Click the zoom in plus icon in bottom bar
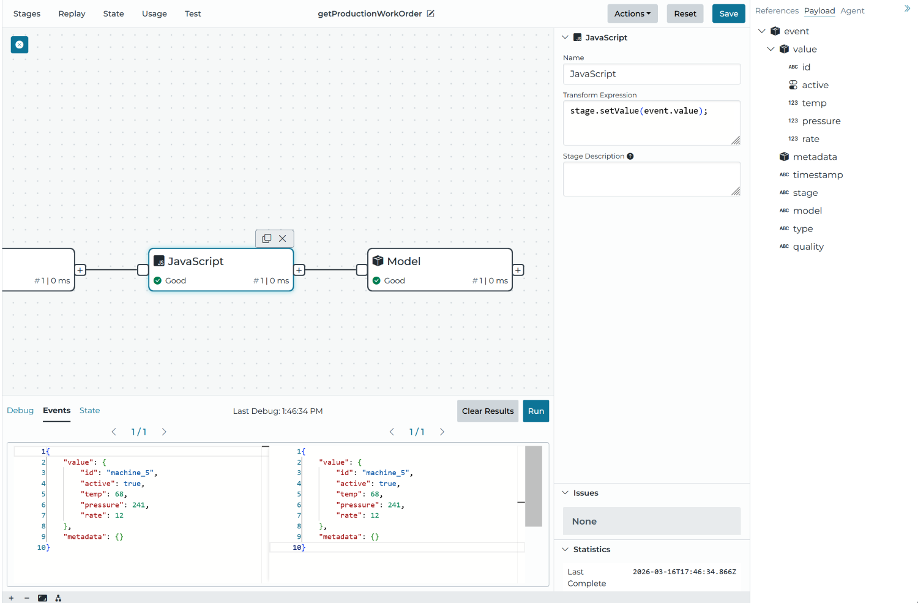The image size is (918, 603). point(11,598)
